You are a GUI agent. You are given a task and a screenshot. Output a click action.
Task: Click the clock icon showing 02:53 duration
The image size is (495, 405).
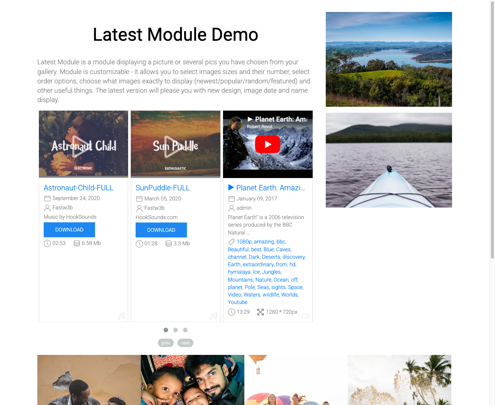tap(47, 243)
